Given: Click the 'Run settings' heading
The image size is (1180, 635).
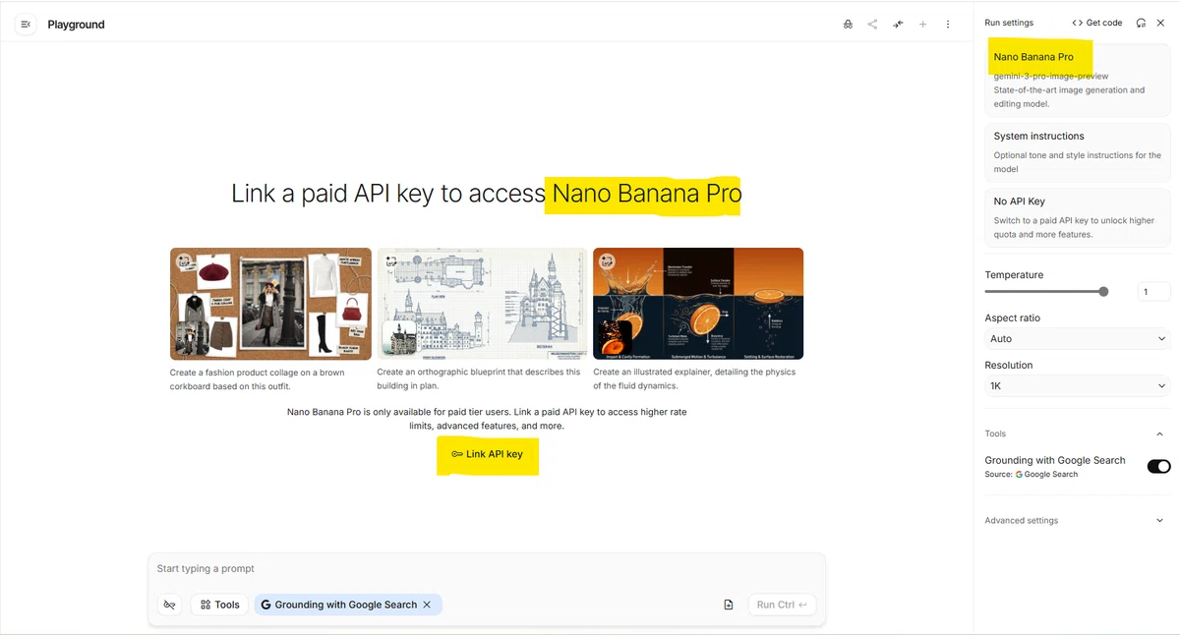Looking at the screenshot, I should point(1009,23).
